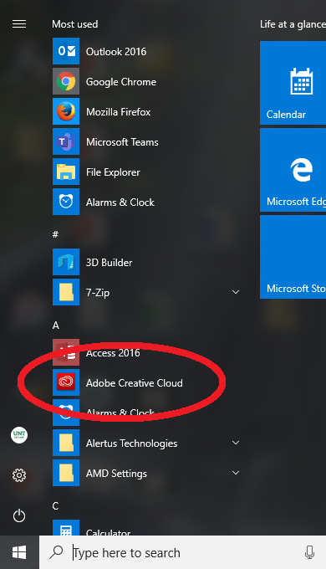326x569 pixels.
Task: Launch Microsoft Teams icon
Action: pos(66,142)
